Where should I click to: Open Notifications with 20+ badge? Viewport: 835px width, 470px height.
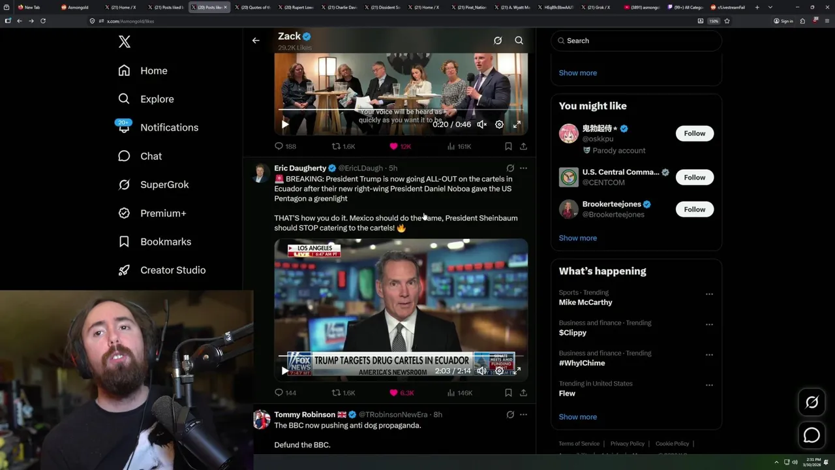tap(158, 127)
